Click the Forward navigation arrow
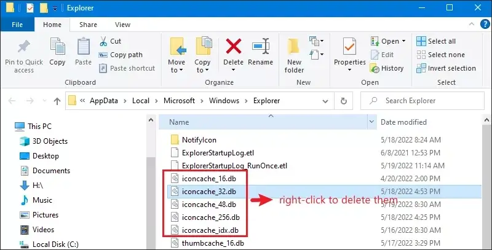Screen dimensions: 492x250 tap(30, 101)
